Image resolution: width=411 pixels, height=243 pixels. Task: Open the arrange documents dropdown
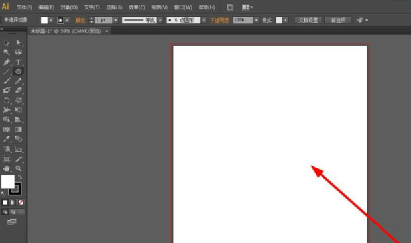[x=247, y=7]
